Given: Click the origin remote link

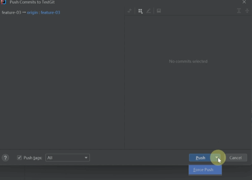Looking at the screenshot, I should click(x=32, y=13).
